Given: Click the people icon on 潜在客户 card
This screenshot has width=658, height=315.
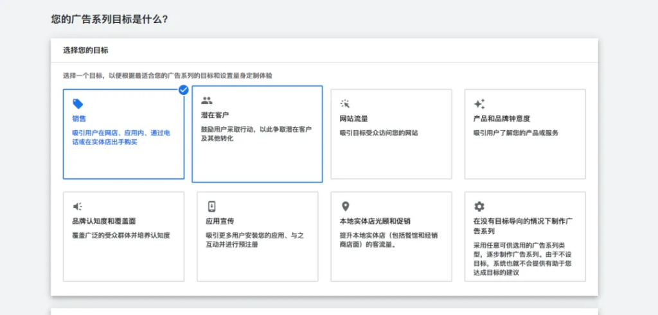Looking at the screenshot, I should click(206, 101).
